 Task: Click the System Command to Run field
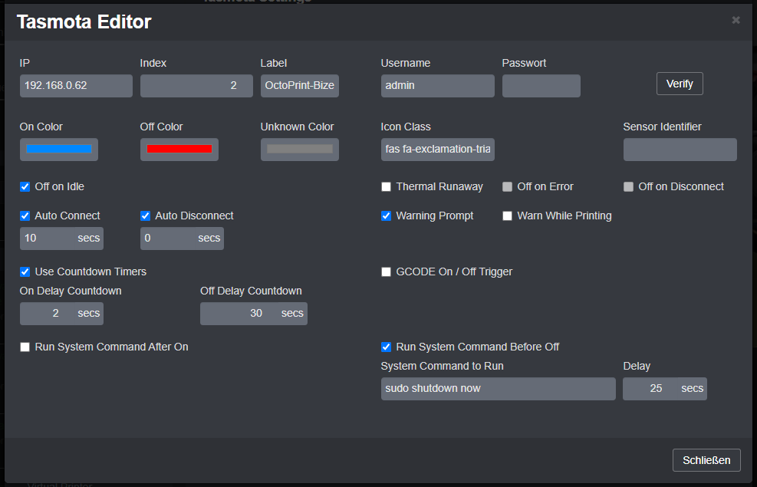tap(497, 388)
